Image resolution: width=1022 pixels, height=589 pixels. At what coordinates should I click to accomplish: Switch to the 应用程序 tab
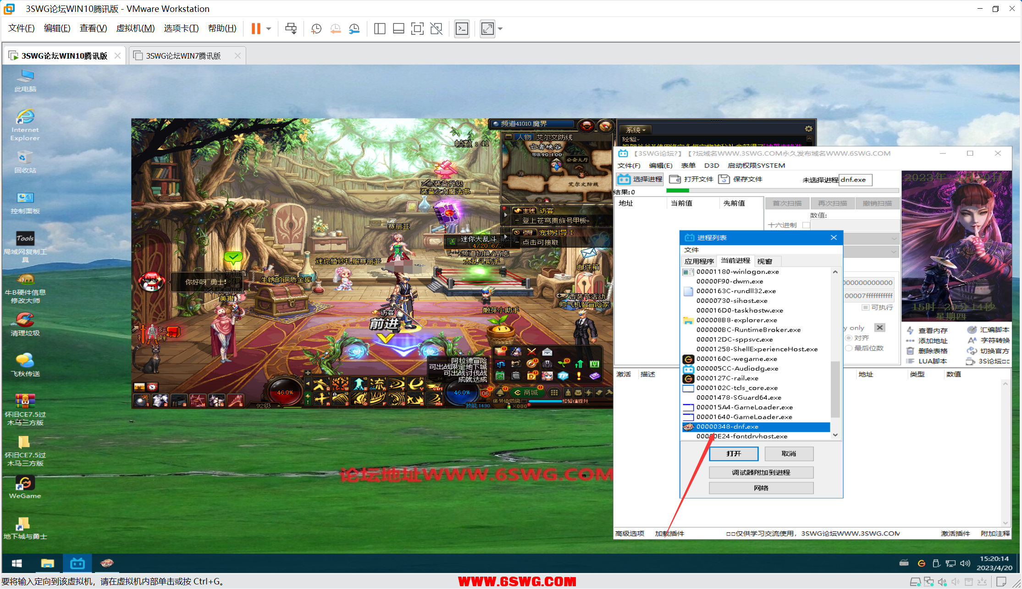(x=699, y=261)
